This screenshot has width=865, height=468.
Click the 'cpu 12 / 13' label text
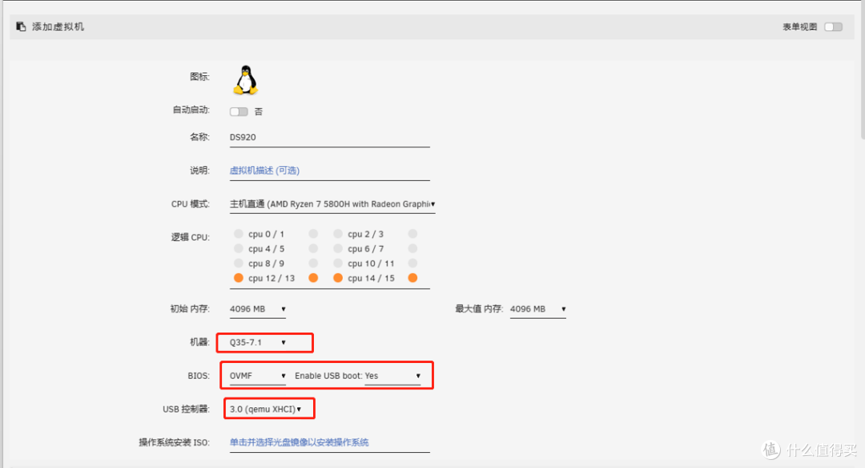coord(272,278)
